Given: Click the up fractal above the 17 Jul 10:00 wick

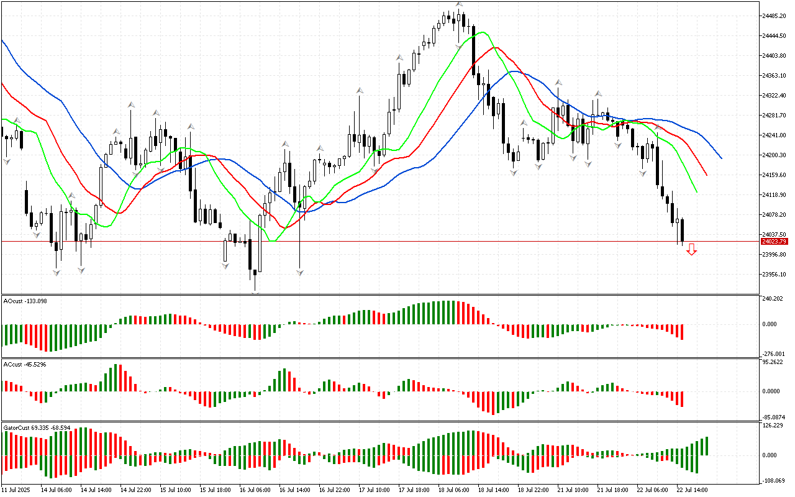Looking at the screenshot, I should [x=359, y=91].
